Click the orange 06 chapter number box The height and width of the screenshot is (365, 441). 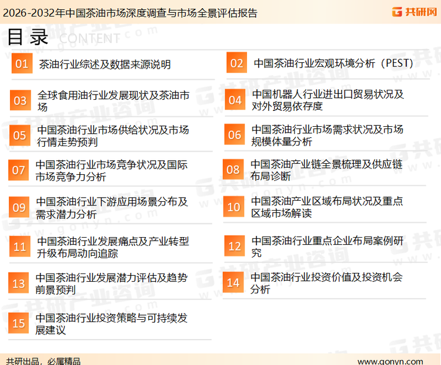pyautogui.click(x=235, y=134)
